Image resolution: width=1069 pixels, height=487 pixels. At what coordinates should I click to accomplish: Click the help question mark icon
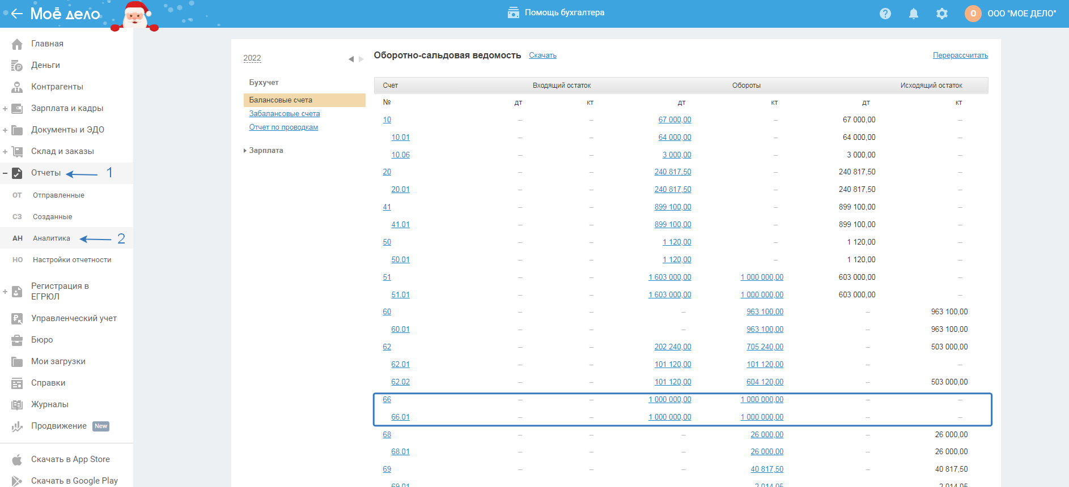[885, 14]
